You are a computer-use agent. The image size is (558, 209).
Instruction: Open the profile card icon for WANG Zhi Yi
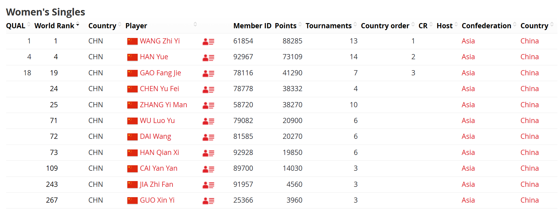click(208, 42)
